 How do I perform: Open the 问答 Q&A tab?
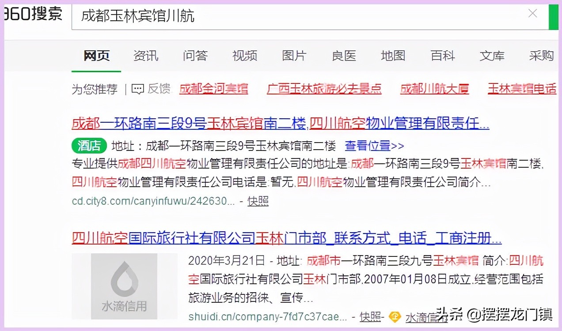[x=195, y=56]
